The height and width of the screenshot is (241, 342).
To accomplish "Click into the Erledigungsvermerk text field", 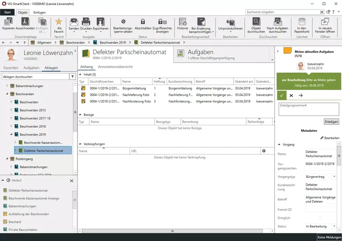I will [x=308, y=109].
